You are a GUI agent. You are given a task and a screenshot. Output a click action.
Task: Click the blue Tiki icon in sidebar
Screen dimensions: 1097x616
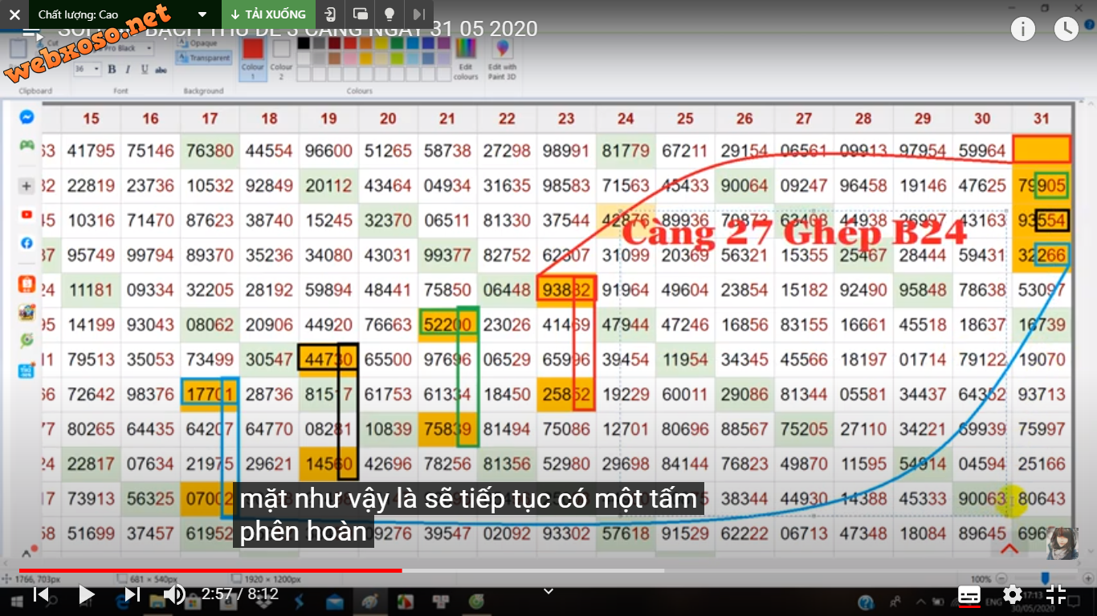tap(27, 370)
